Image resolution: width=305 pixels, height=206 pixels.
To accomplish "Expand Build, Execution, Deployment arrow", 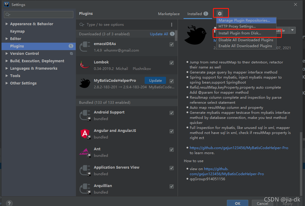I will click(x=7, y=61).
